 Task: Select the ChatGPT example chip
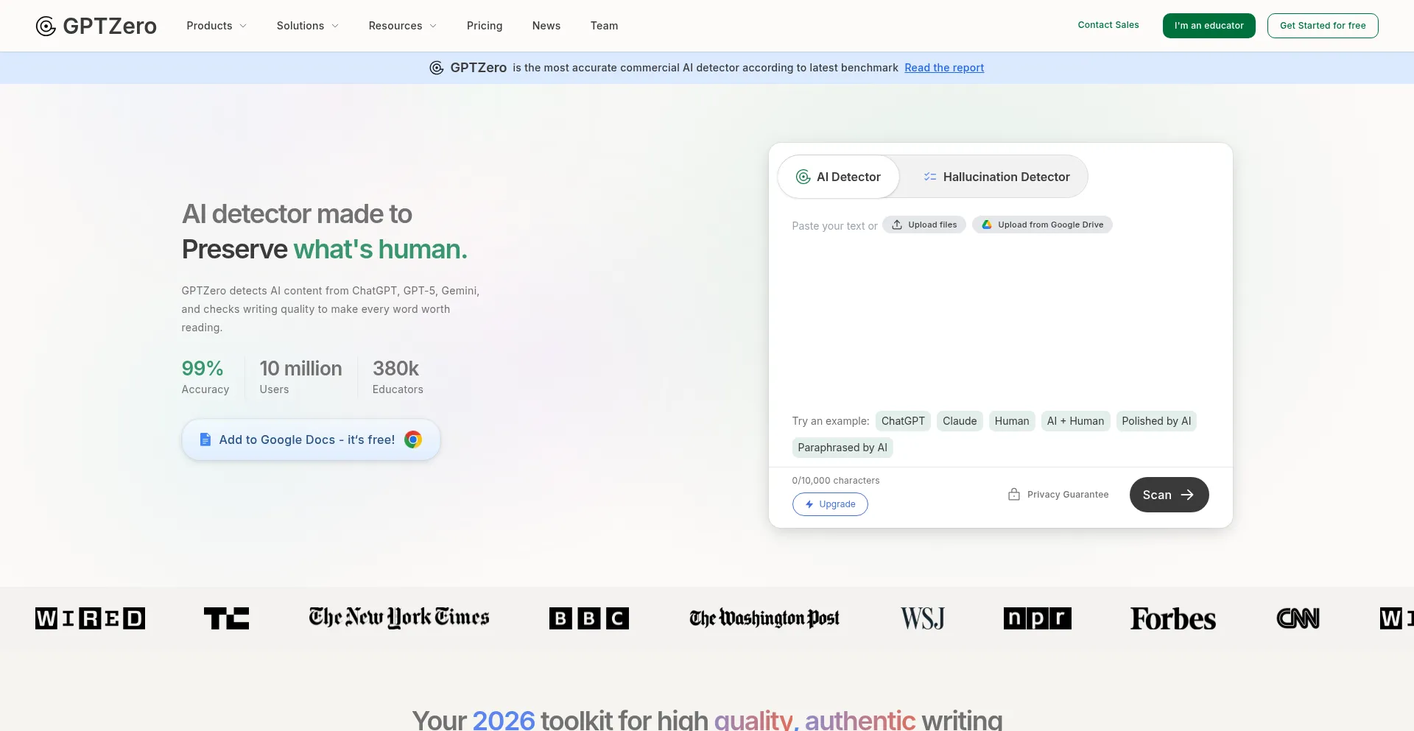[903, 421]
